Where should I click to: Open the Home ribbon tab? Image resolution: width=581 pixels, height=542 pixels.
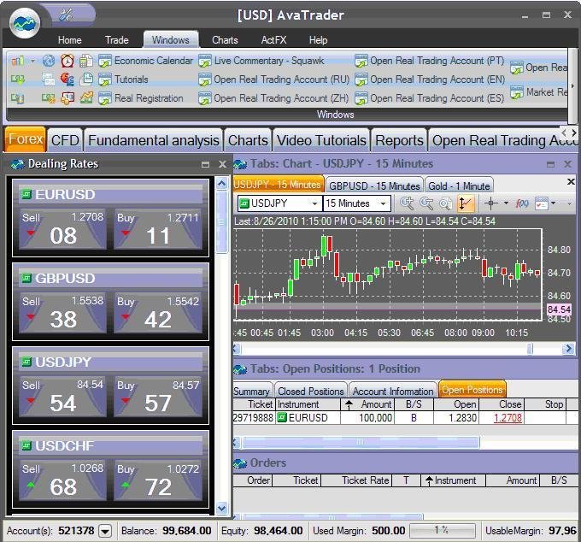point(70,39)
